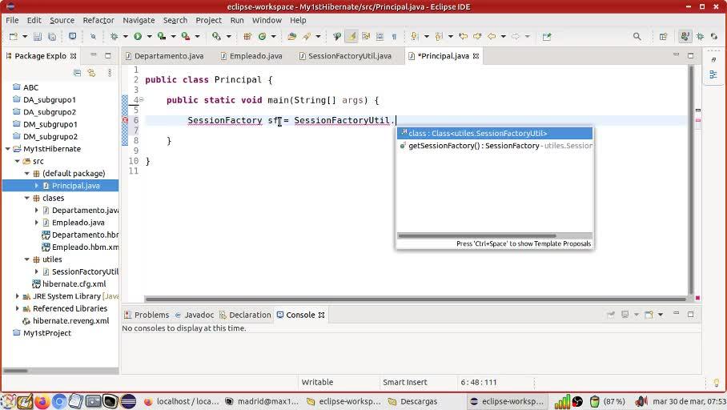Select the class proposal in autocomplete list
727x410 pixels.
coord(494,133)
